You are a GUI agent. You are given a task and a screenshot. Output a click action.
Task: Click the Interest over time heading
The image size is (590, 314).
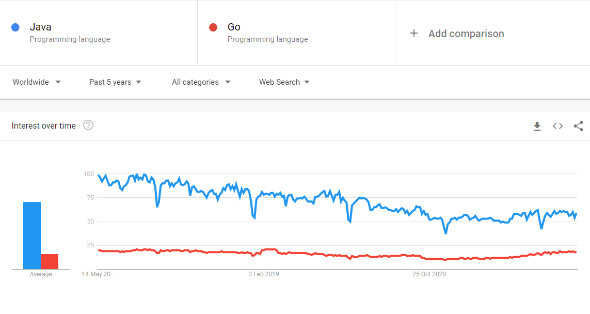coord(44,125)
